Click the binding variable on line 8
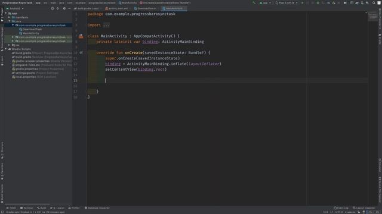This screenshot has width=382, height=214. point(150,42)
